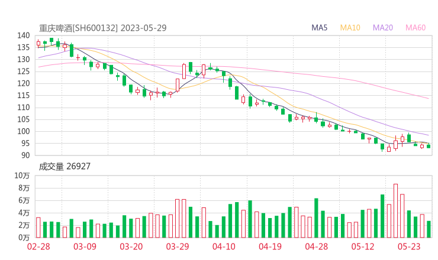Click the 110 price axis label
The height and width of the screenshot is (260, 438).
click(24, 108)
